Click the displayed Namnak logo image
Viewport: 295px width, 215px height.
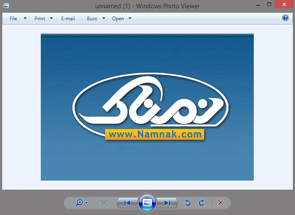coord(147,107)
